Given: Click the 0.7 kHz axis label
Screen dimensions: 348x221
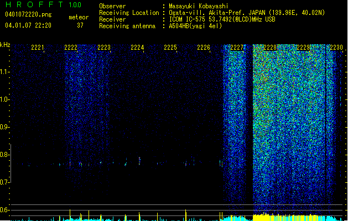Looking at the screenshot, I should pos(4,182).
